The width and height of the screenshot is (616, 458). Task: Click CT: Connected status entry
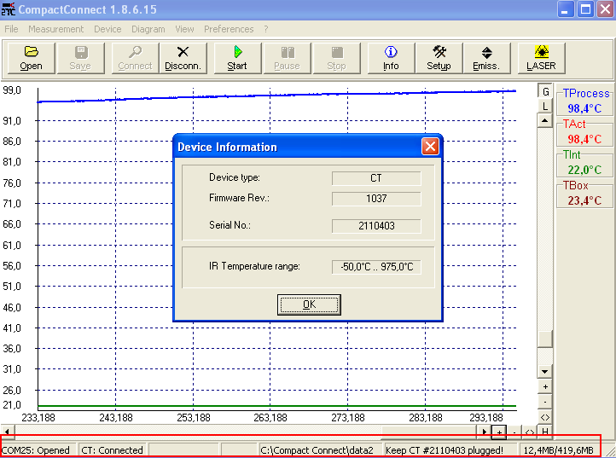click(113, 450)
